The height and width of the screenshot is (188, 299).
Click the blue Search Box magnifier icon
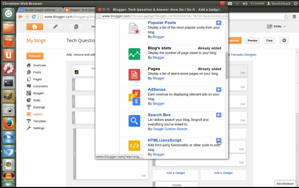[x=134, y=121]
